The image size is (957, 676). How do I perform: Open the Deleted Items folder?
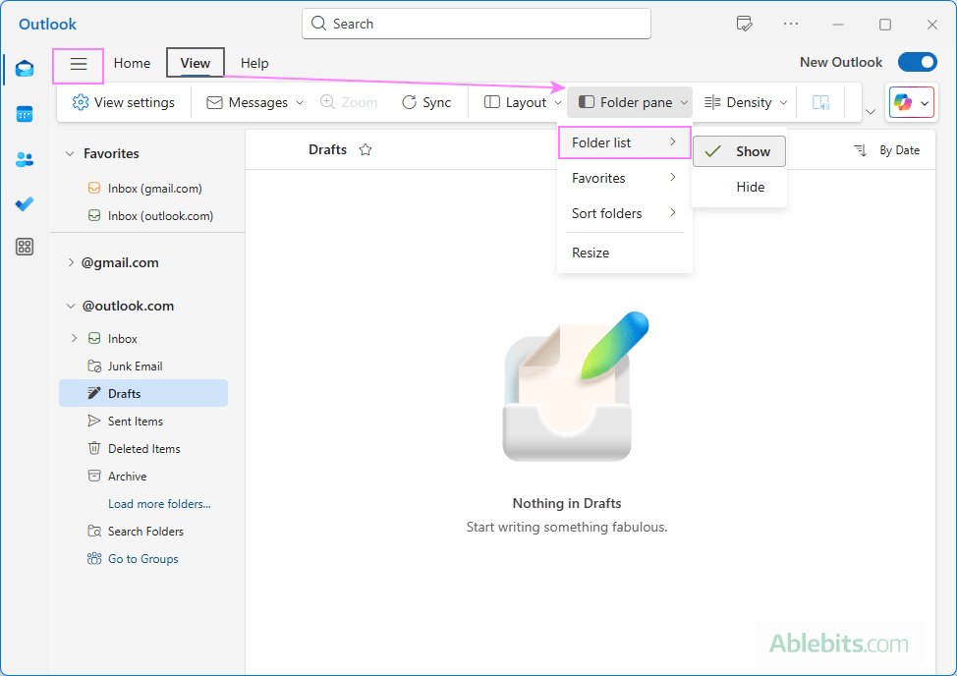point(143,448)
